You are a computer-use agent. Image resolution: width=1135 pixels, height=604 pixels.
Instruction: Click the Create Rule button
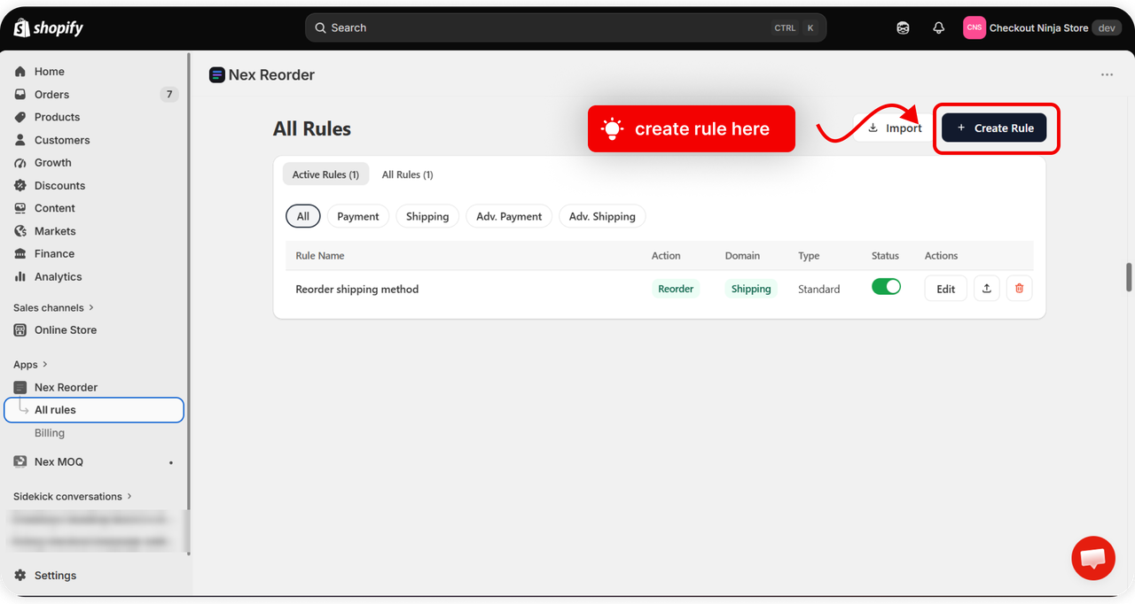click(994, 128)
